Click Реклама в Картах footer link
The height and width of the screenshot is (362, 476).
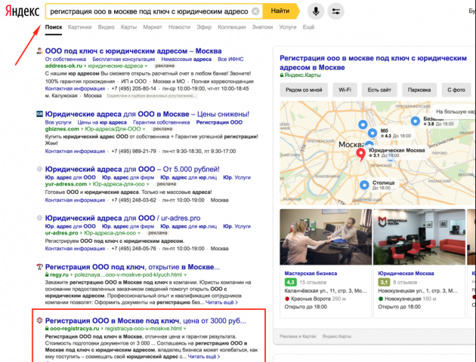tap(298, 336)
